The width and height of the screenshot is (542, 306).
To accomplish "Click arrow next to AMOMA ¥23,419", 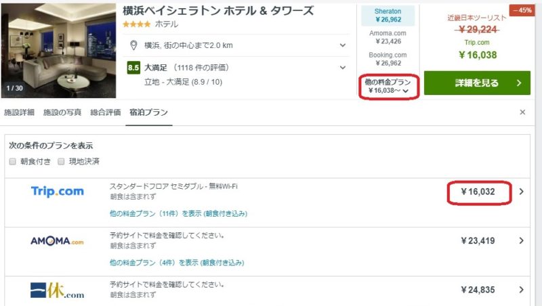I will click(x=522, y=241).
